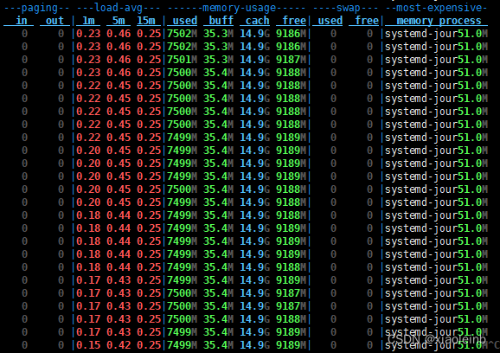Click 9189M free in the 0.22 load row

[x=291, y=138]
